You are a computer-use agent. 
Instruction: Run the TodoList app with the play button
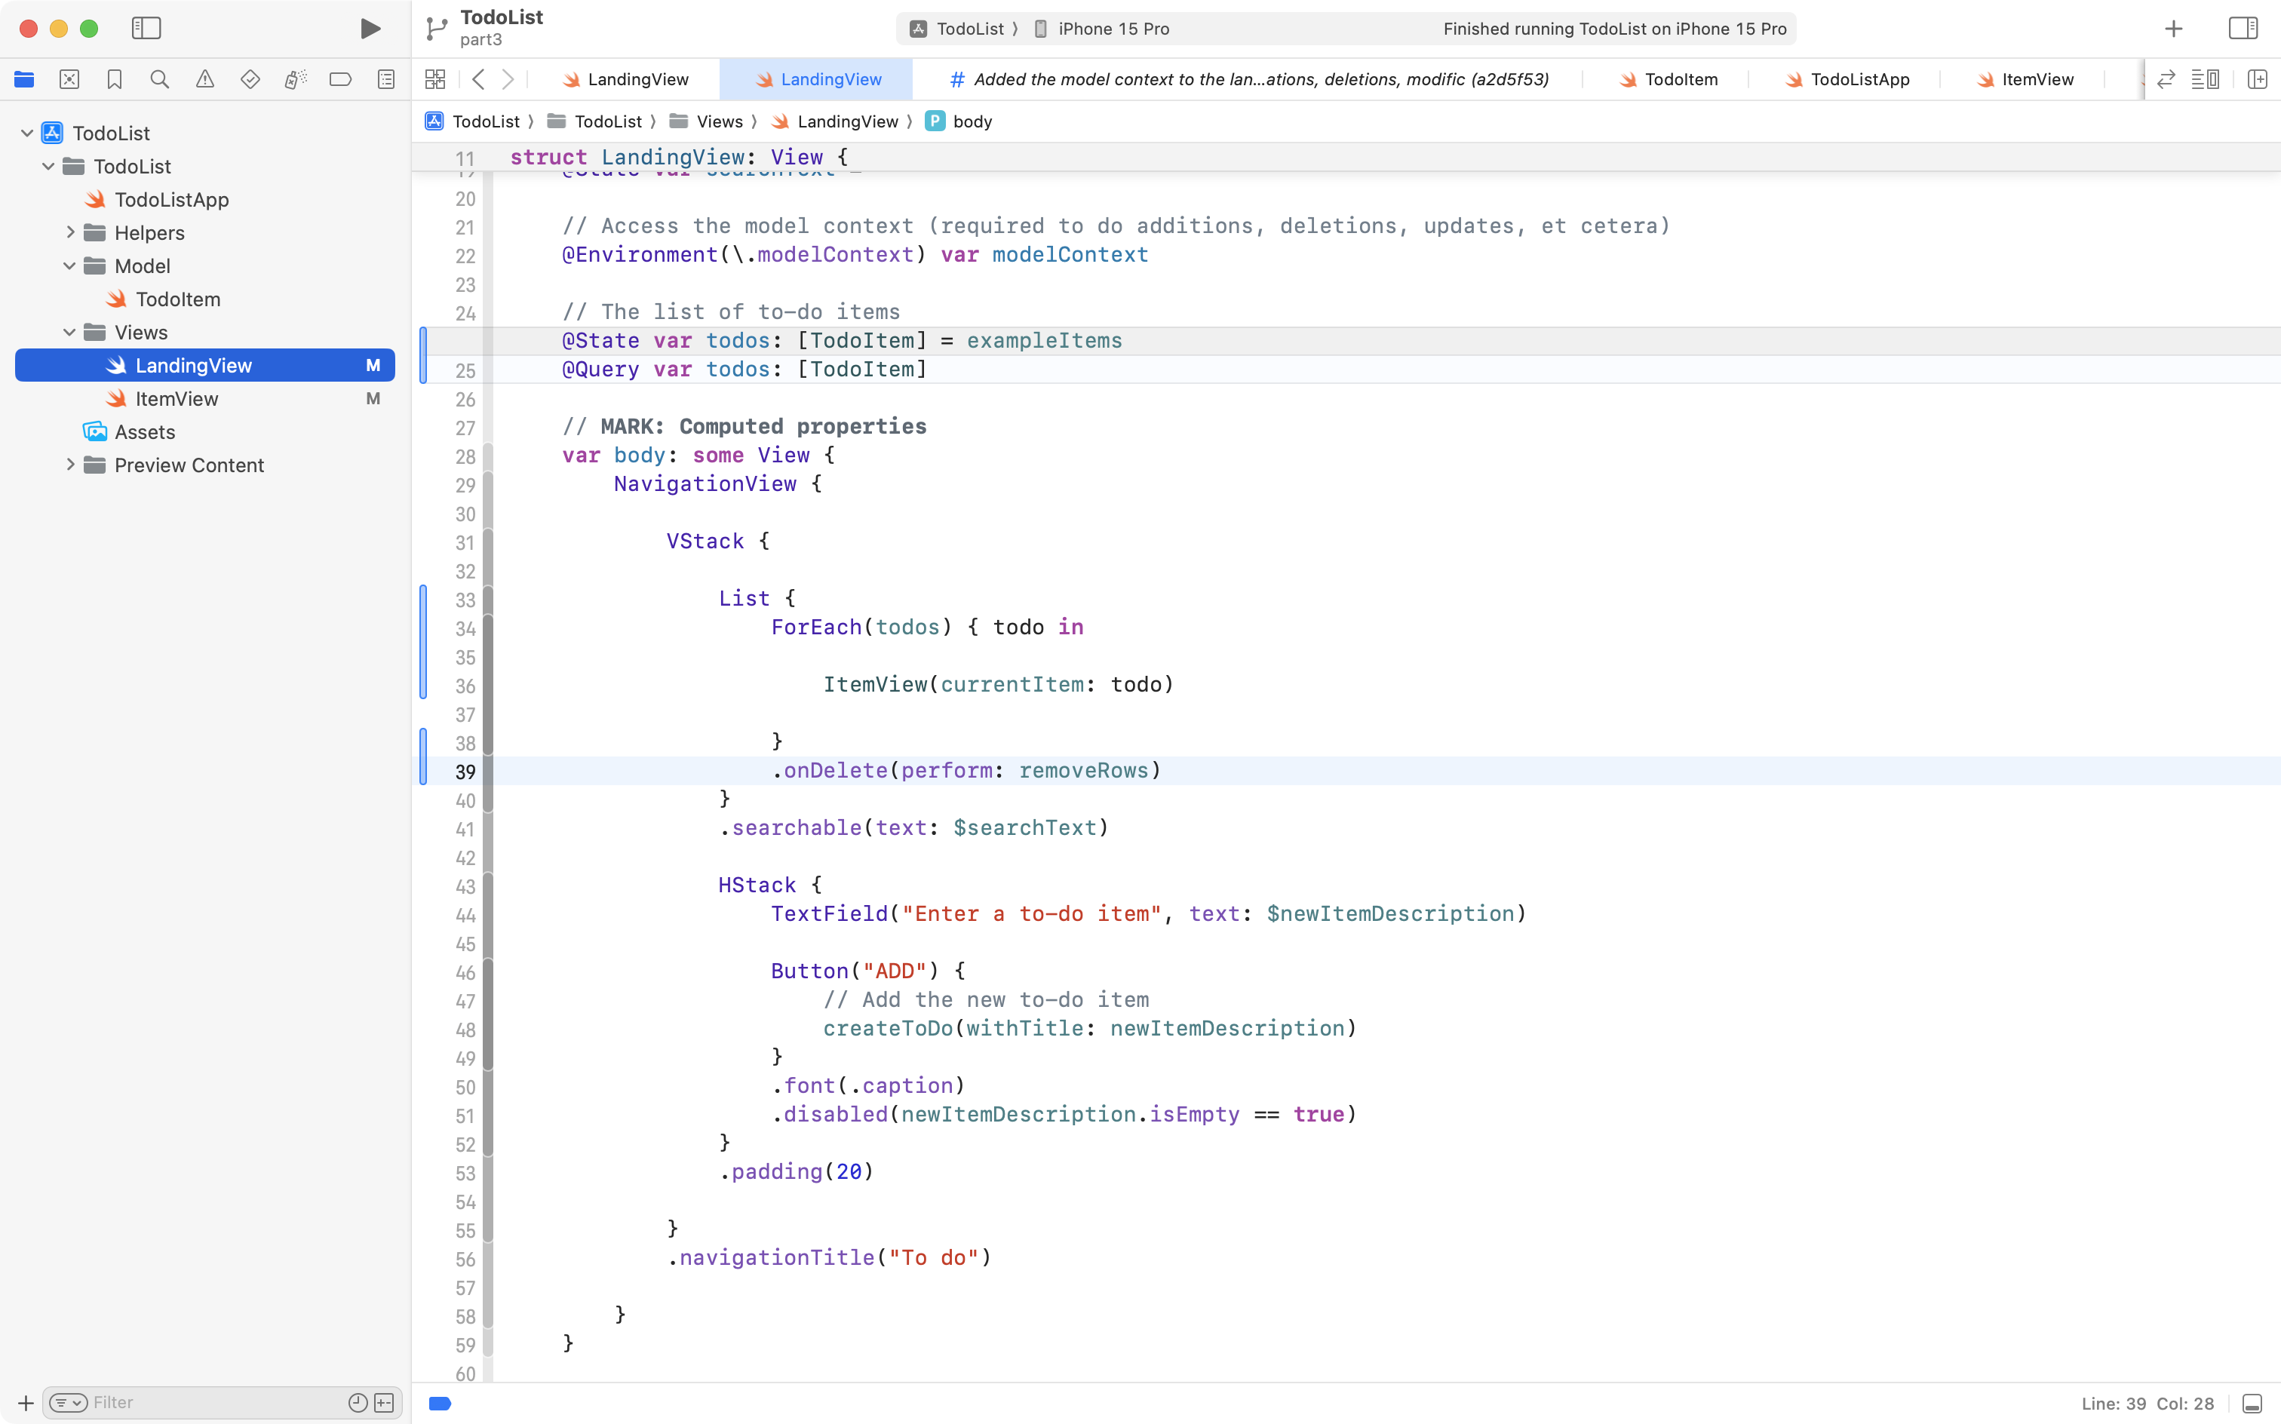click(369, 28)
